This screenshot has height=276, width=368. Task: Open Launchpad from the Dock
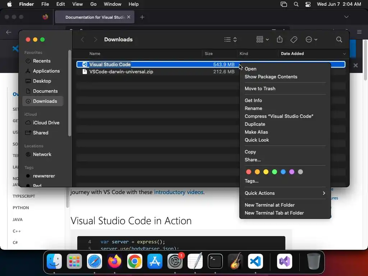pyautogui.click(x=74, y=261)
